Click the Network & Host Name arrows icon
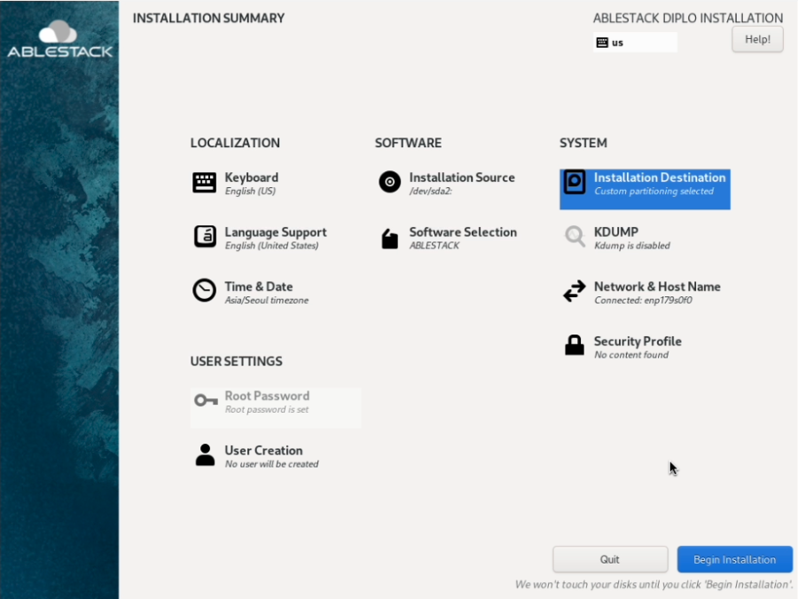798x599 pixels. point(575,291)
